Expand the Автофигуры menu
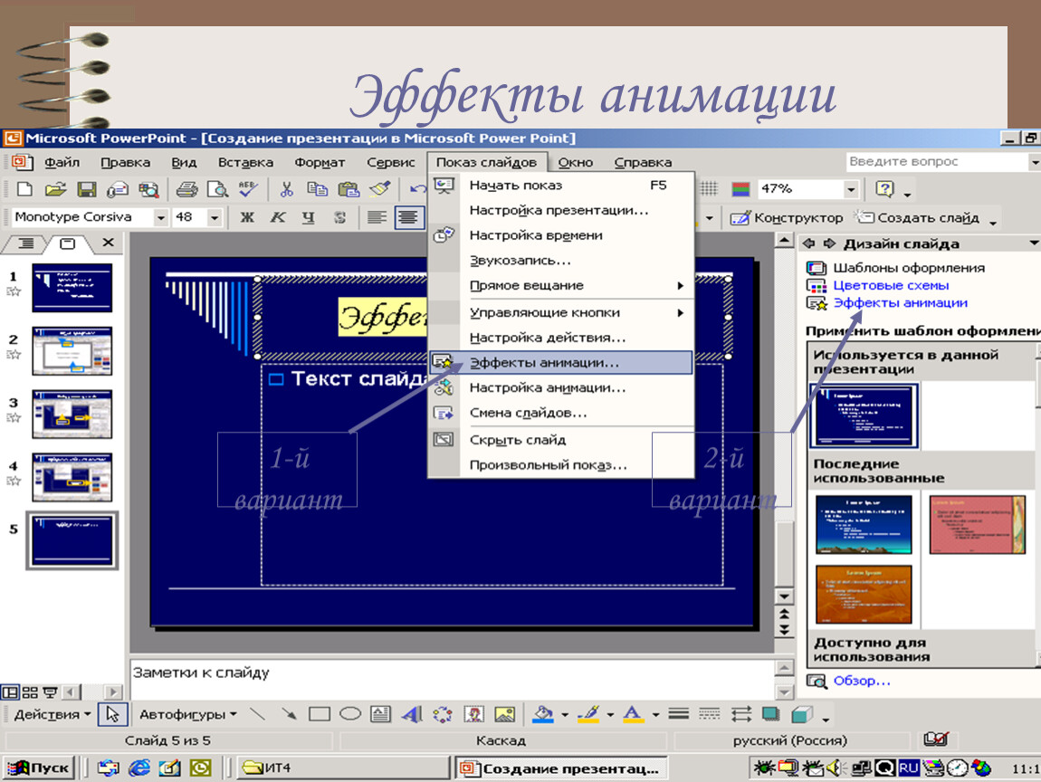Image resolution: width=1041 pixels, height=782 pixels. point(187,714)
